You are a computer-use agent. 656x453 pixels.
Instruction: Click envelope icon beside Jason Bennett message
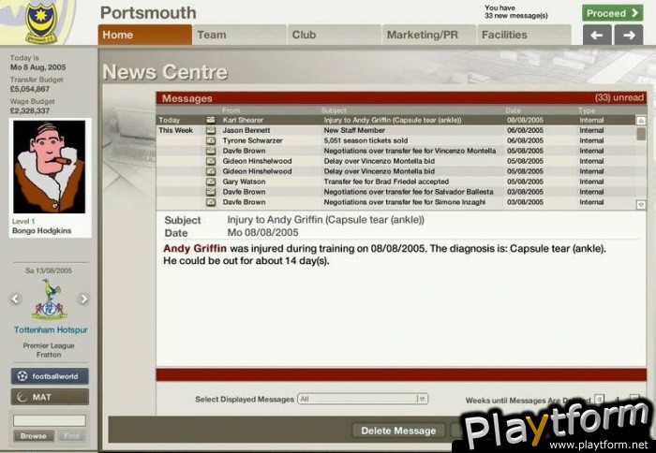coord(211,130)
